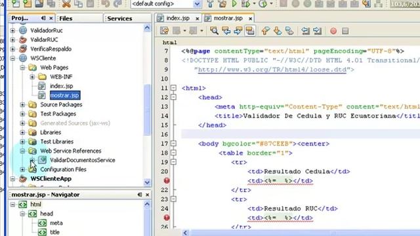Expand ValidarDocumentosService web service node
Viewport: 420px width, 236px height.
32,160
